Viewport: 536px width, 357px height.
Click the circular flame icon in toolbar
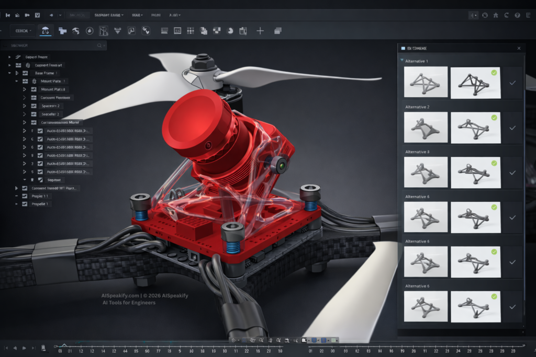tap(90, 31)
